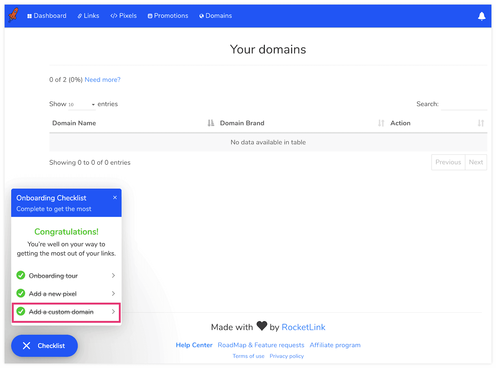View the Privacy policy
This screenshot has width=496, height=368.
point(287,356)
